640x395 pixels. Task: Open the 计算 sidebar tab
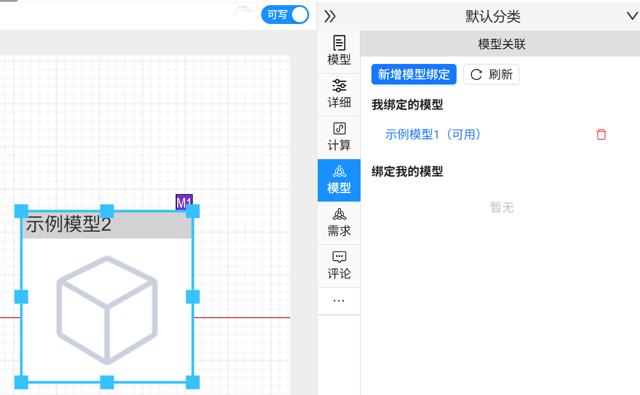click(339, 138)
